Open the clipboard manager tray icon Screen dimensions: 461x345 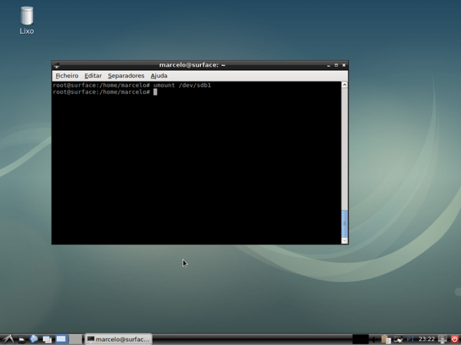tap(386, 339)
